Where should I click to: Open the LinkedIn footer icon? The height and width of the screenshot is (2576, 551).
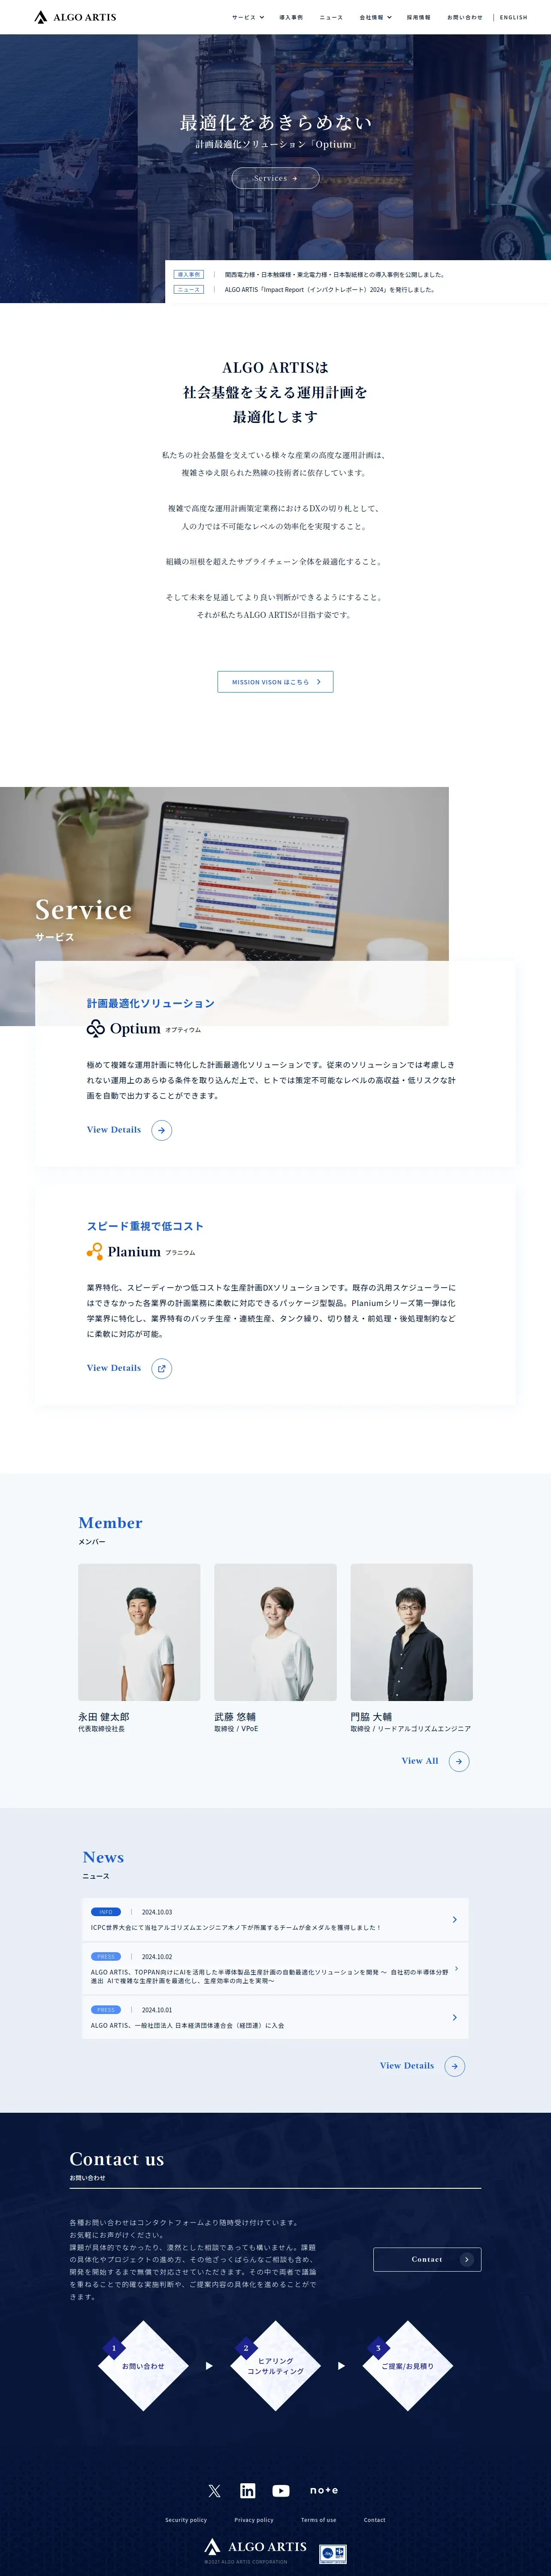[x=248, y=2490]
